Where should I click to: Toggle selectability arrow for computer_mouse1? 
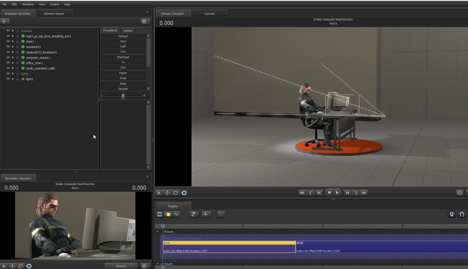[13, 58]
